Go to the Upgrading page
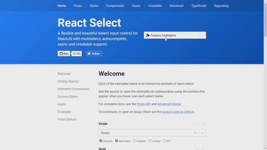267x150 pixels. (221, 6)
